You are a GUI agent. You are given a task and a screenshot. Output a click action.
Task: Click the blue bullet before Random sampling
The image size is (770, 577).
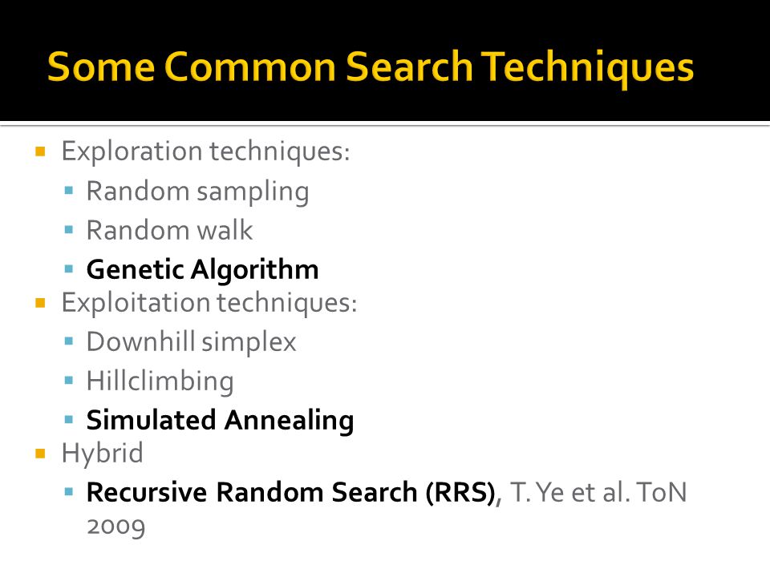pyautogui.click(x=69, y=191)
